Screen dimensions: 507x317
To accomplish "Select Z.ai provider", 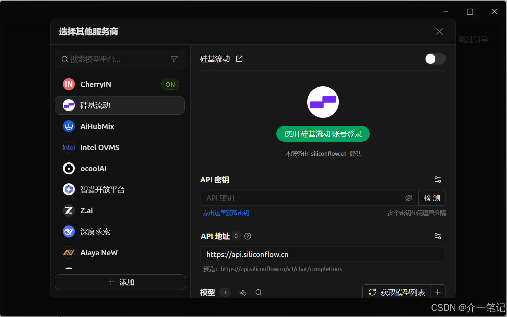I will point(120,210).
